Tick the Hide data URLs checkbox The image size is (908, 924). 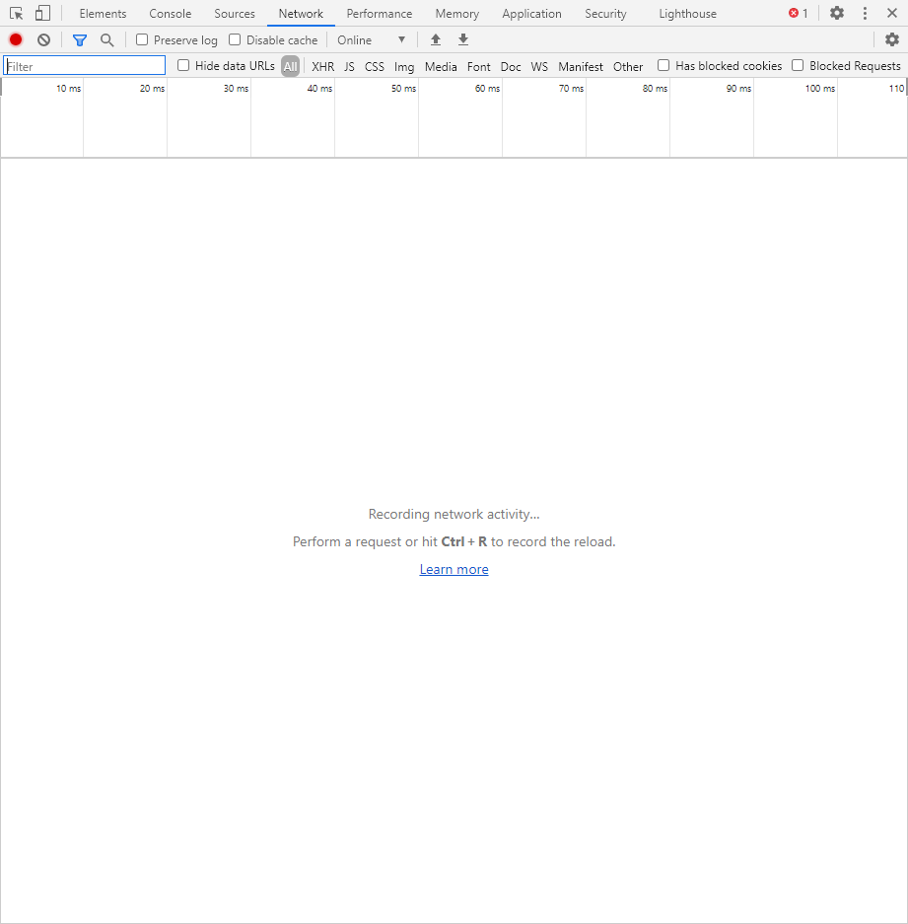click(x=183, y=66)
